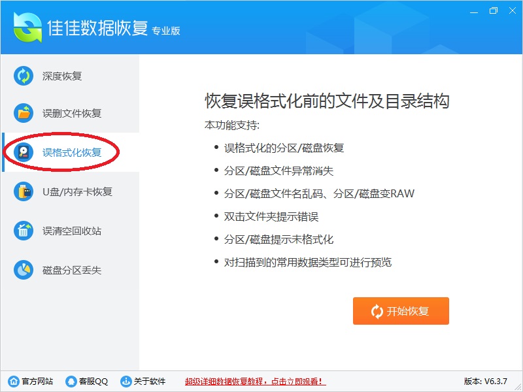Start recovery with 开始恢复 button
Viewport: 523px width, 392px height.
point(401,311)
